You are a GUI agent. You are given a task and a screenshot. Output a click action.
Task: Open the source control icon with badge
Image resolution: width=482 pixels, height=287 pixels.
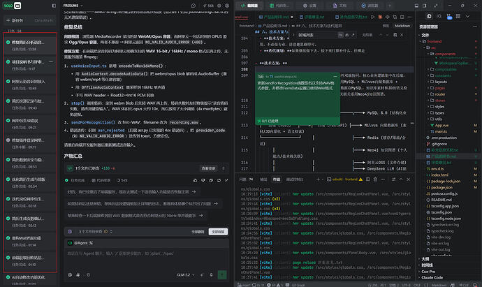[448, 17]
